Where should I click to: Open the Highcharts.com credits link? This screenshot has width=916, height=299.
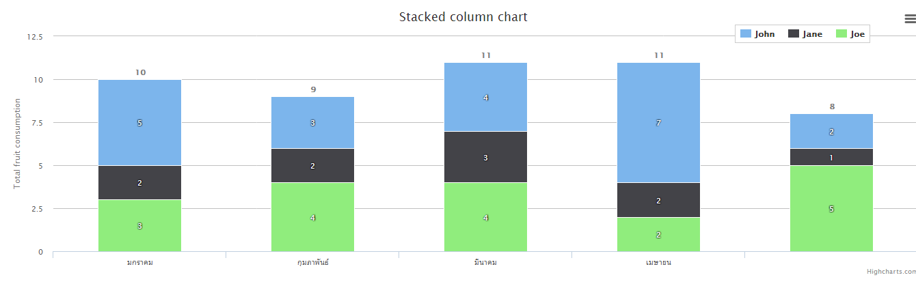891,272
